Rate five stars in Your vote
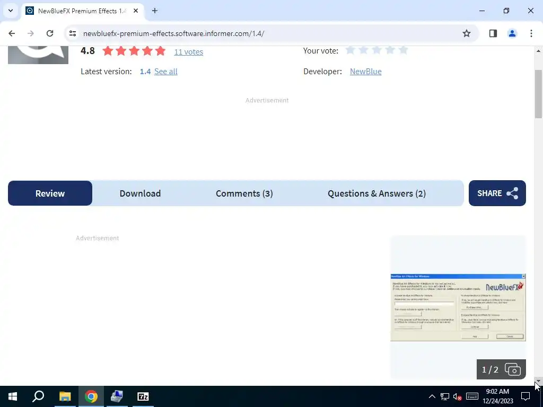This screenshot has height=407, width=543. click(403, 50)
